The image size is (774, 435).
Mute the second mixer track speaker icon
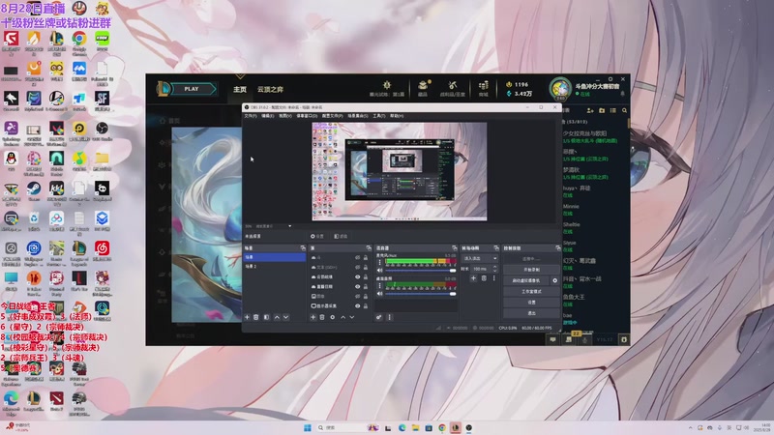379,294
